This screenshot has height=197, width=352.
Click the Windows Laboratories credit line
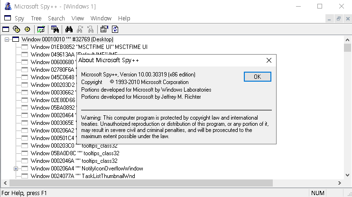[x=146, y=90]
